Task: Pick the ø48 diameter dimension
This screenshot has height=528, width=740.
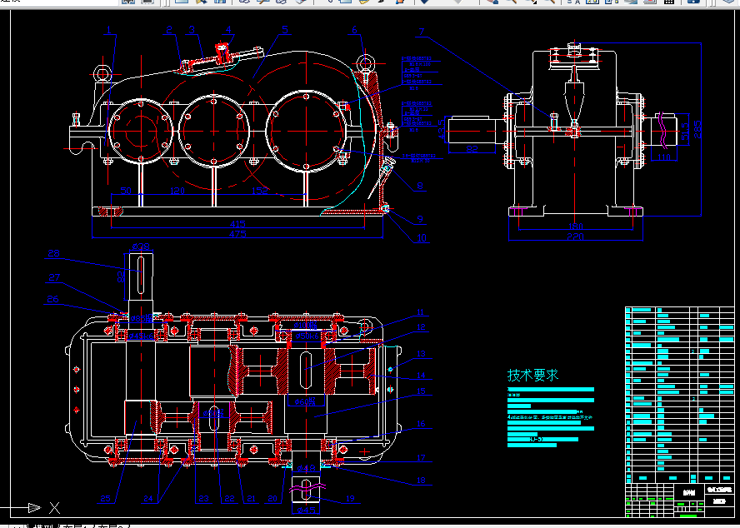Action: (306, 469)
